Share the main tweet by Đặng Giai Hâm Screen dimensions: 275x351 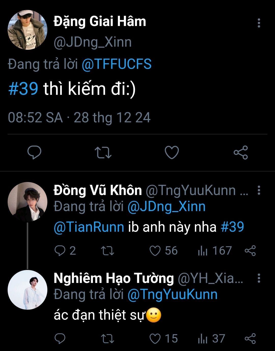tap(241, 152)
